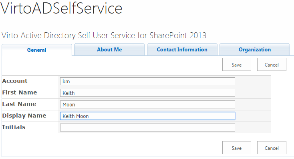Screen dimensions: 294x159
Task: Focus the First Name field with Keith
Action: tap(147, 93)
